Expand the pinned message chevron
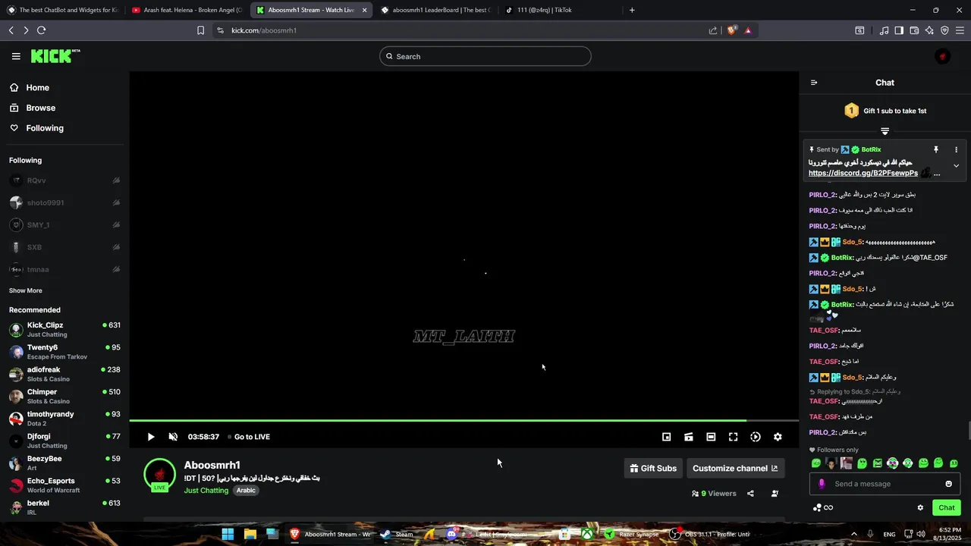This screenshot has width=971, height=546. point(956,165)
